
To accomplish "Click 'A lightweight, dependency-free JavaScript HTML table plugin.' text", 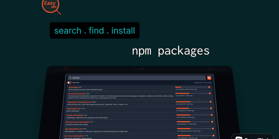I will click(87, 118).
